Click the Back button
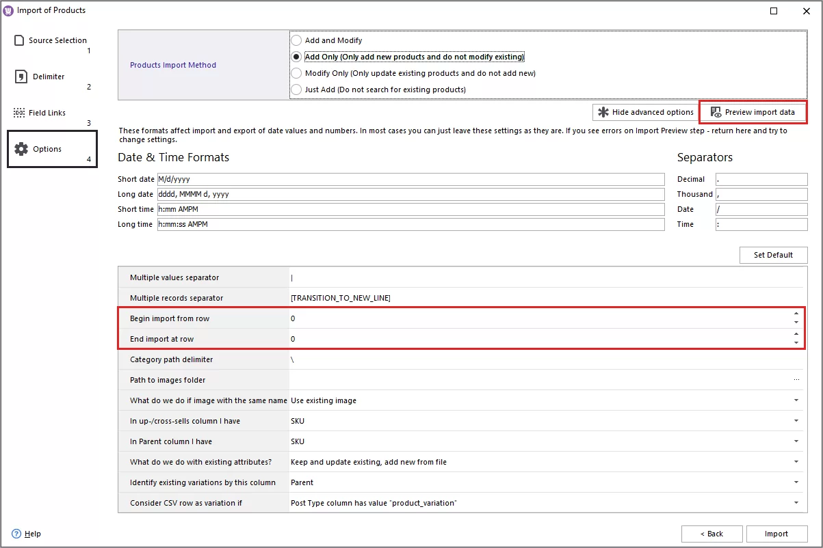The width and height of the screenshot is (823, 548). coord(711,534)
